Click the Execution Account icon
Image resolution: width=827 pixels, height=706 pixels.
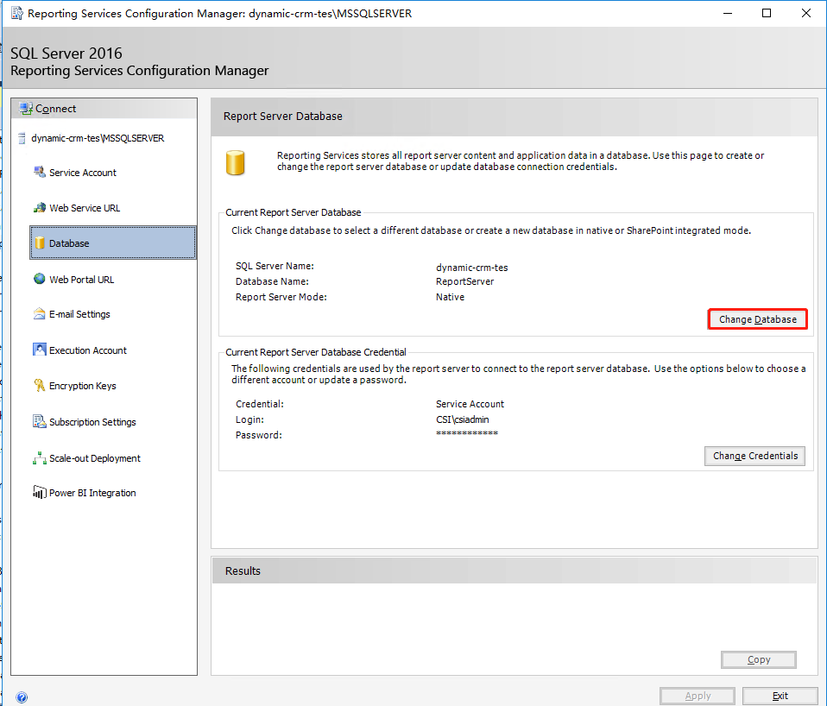tap(40, 350)
